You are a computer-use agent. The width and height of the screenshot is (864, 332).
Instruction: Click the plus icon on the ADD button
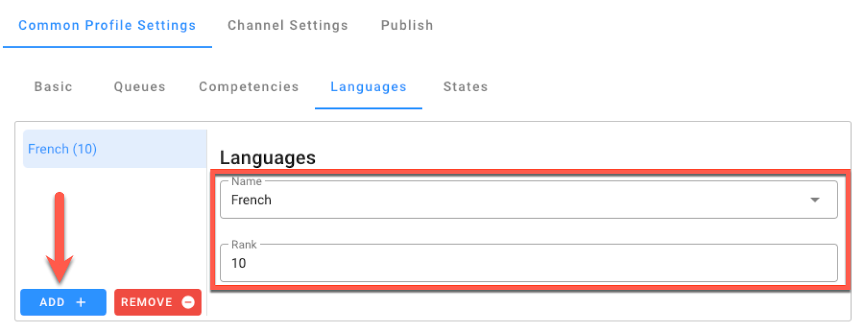coord(81,302)
